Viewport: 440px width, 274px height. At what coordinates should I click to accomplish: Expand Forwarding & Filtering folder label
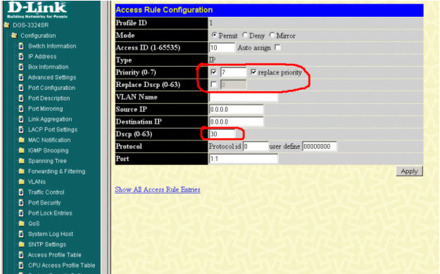tap(57, 171)
